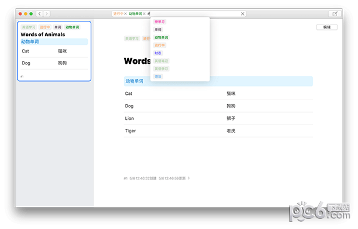Click 英语学习 tag above the note title
The width and height of the screenshot is (358, 229).
point(132,39)
